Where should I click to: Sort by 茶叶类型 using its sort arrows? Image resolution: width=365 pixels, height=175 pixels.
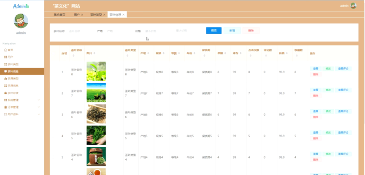127,56
